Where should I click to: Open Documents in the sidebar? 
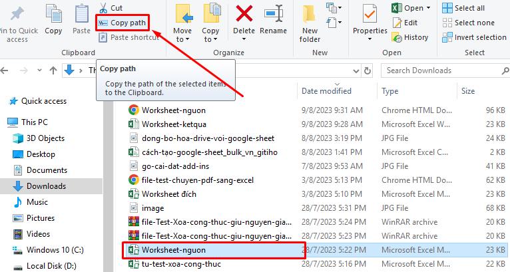pyautogui.click(x=40, y=170)
